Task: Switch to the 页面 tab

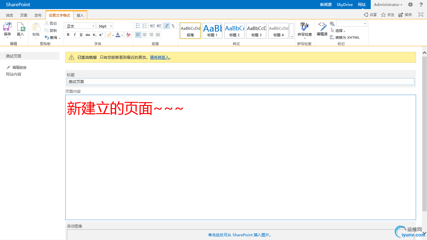Action: pyautogui.click(x=24, y=15)
